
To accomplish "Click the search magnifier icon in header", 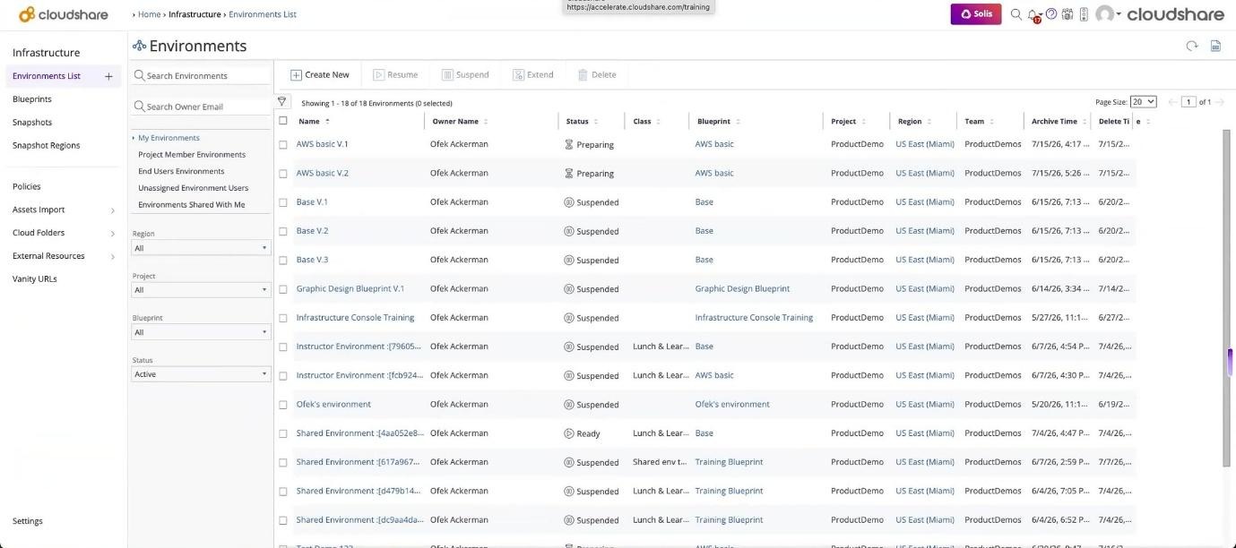I will click(x=1016, y=14).
